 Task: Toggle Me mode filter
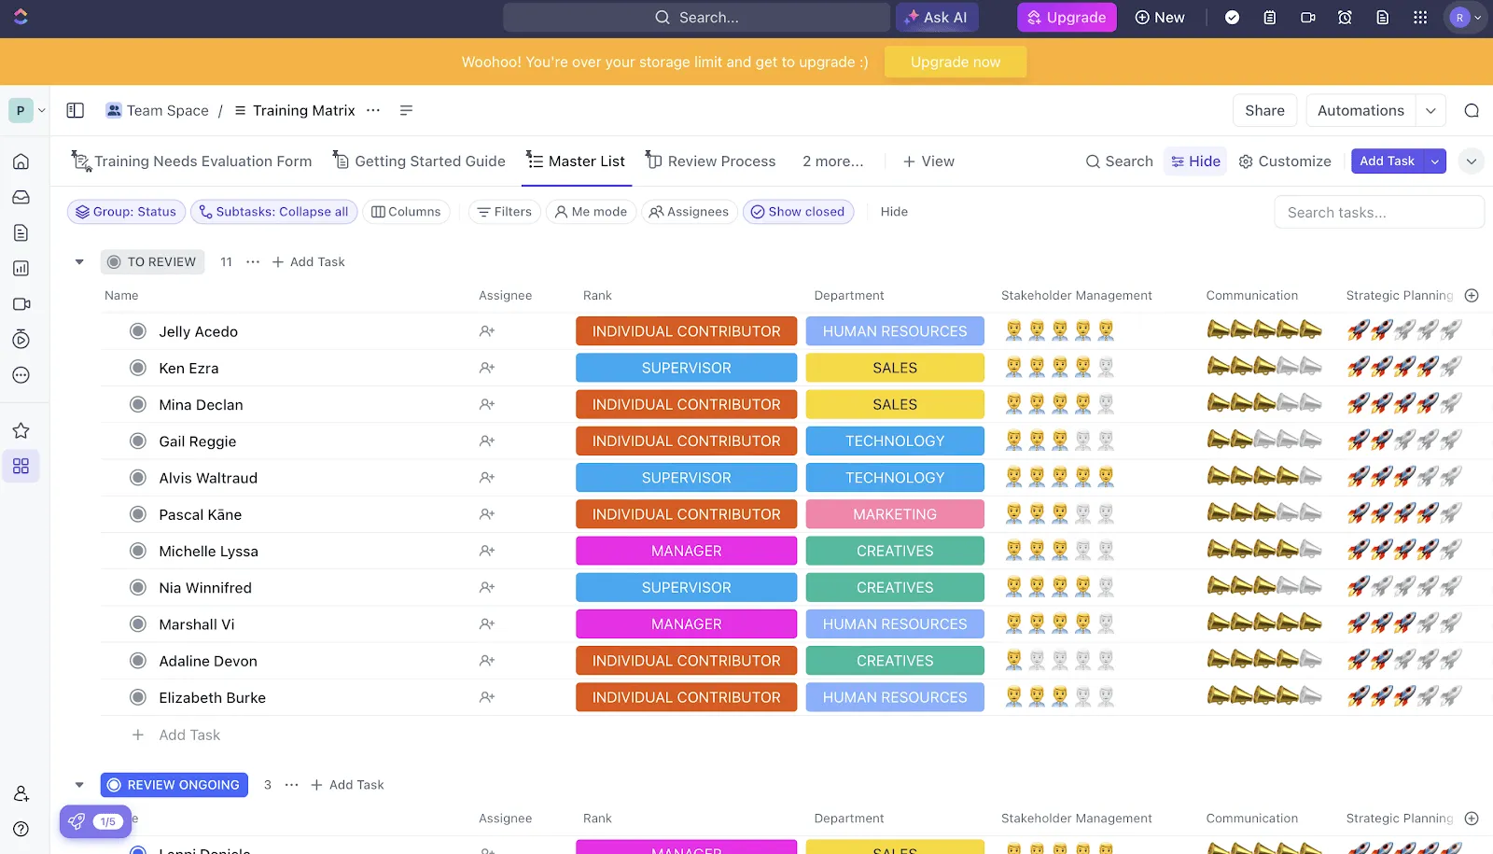point(591,212)
